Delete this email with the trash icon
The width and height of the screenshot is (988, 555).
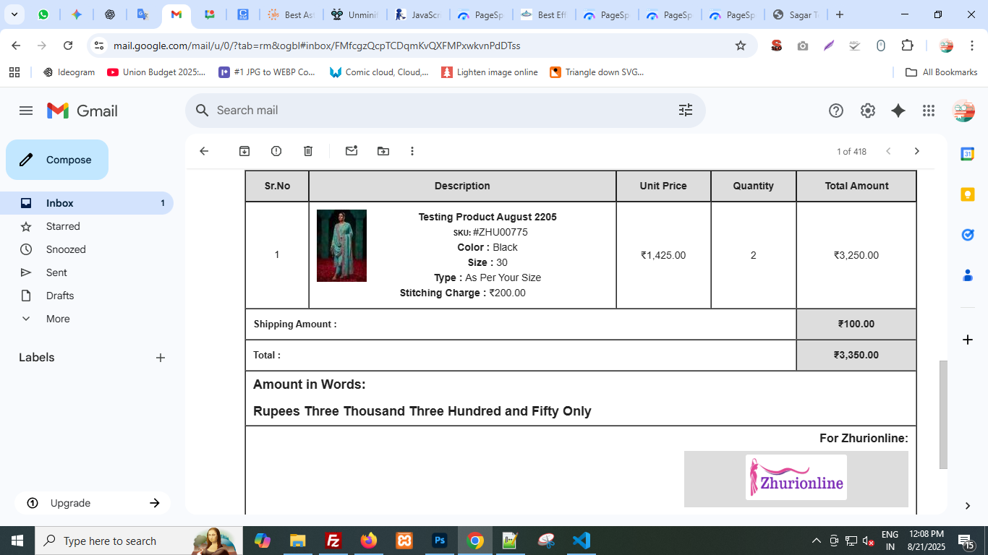(308, 151)
